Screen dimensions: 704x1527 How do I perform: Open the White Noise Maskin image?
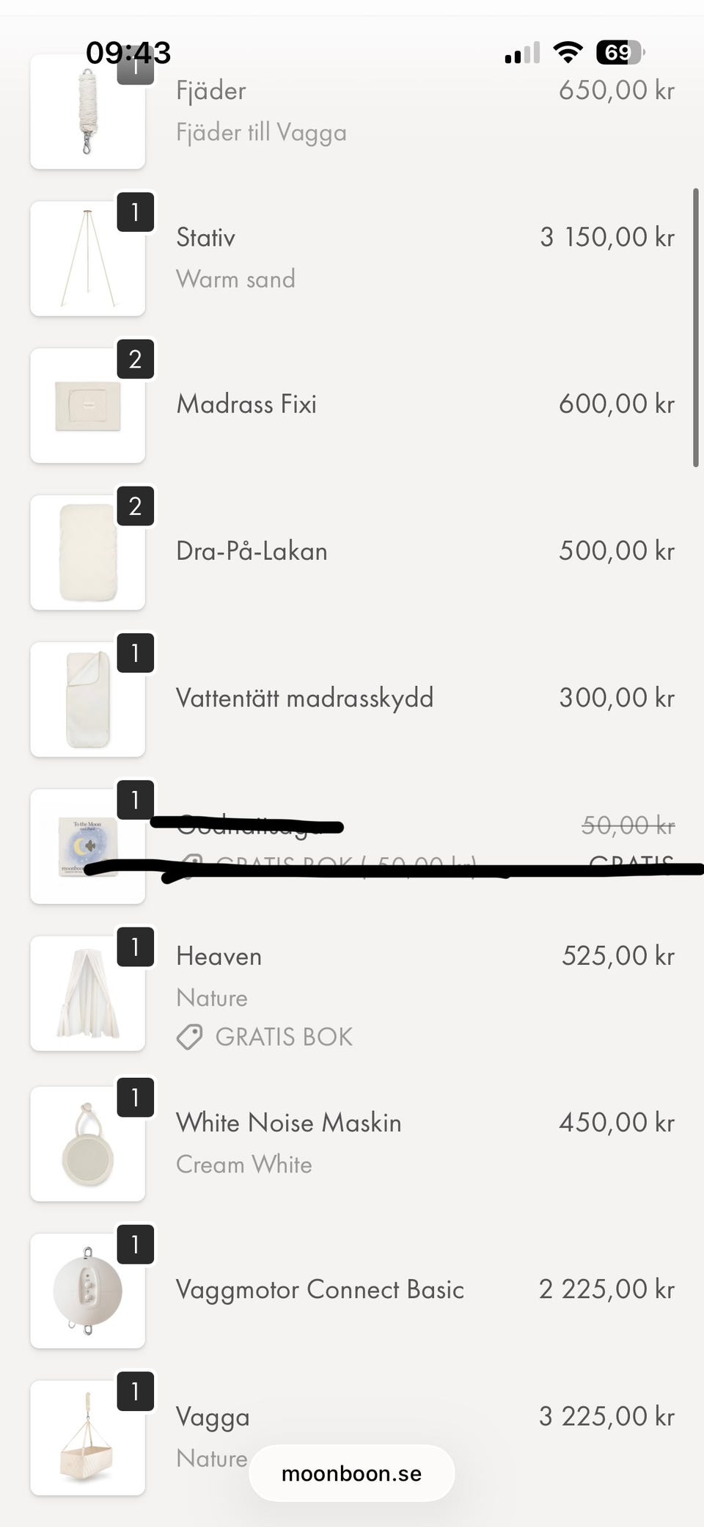87,1143
